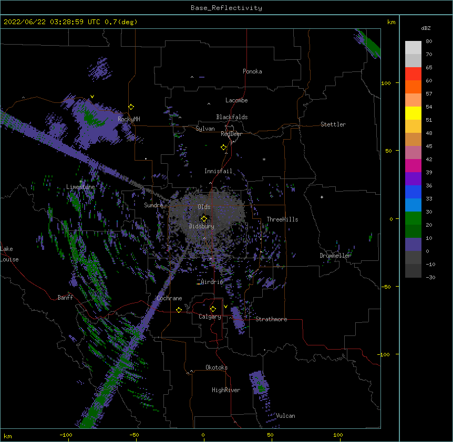Select the Lacombe city label

(236, 100)
